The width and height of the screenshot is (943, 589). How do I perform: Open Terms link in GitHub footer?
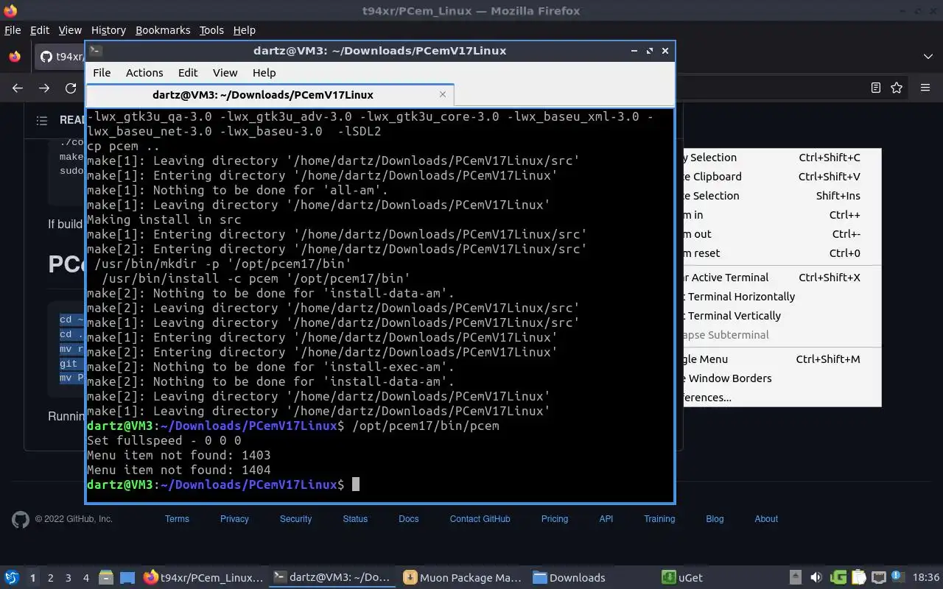(177, 519)
